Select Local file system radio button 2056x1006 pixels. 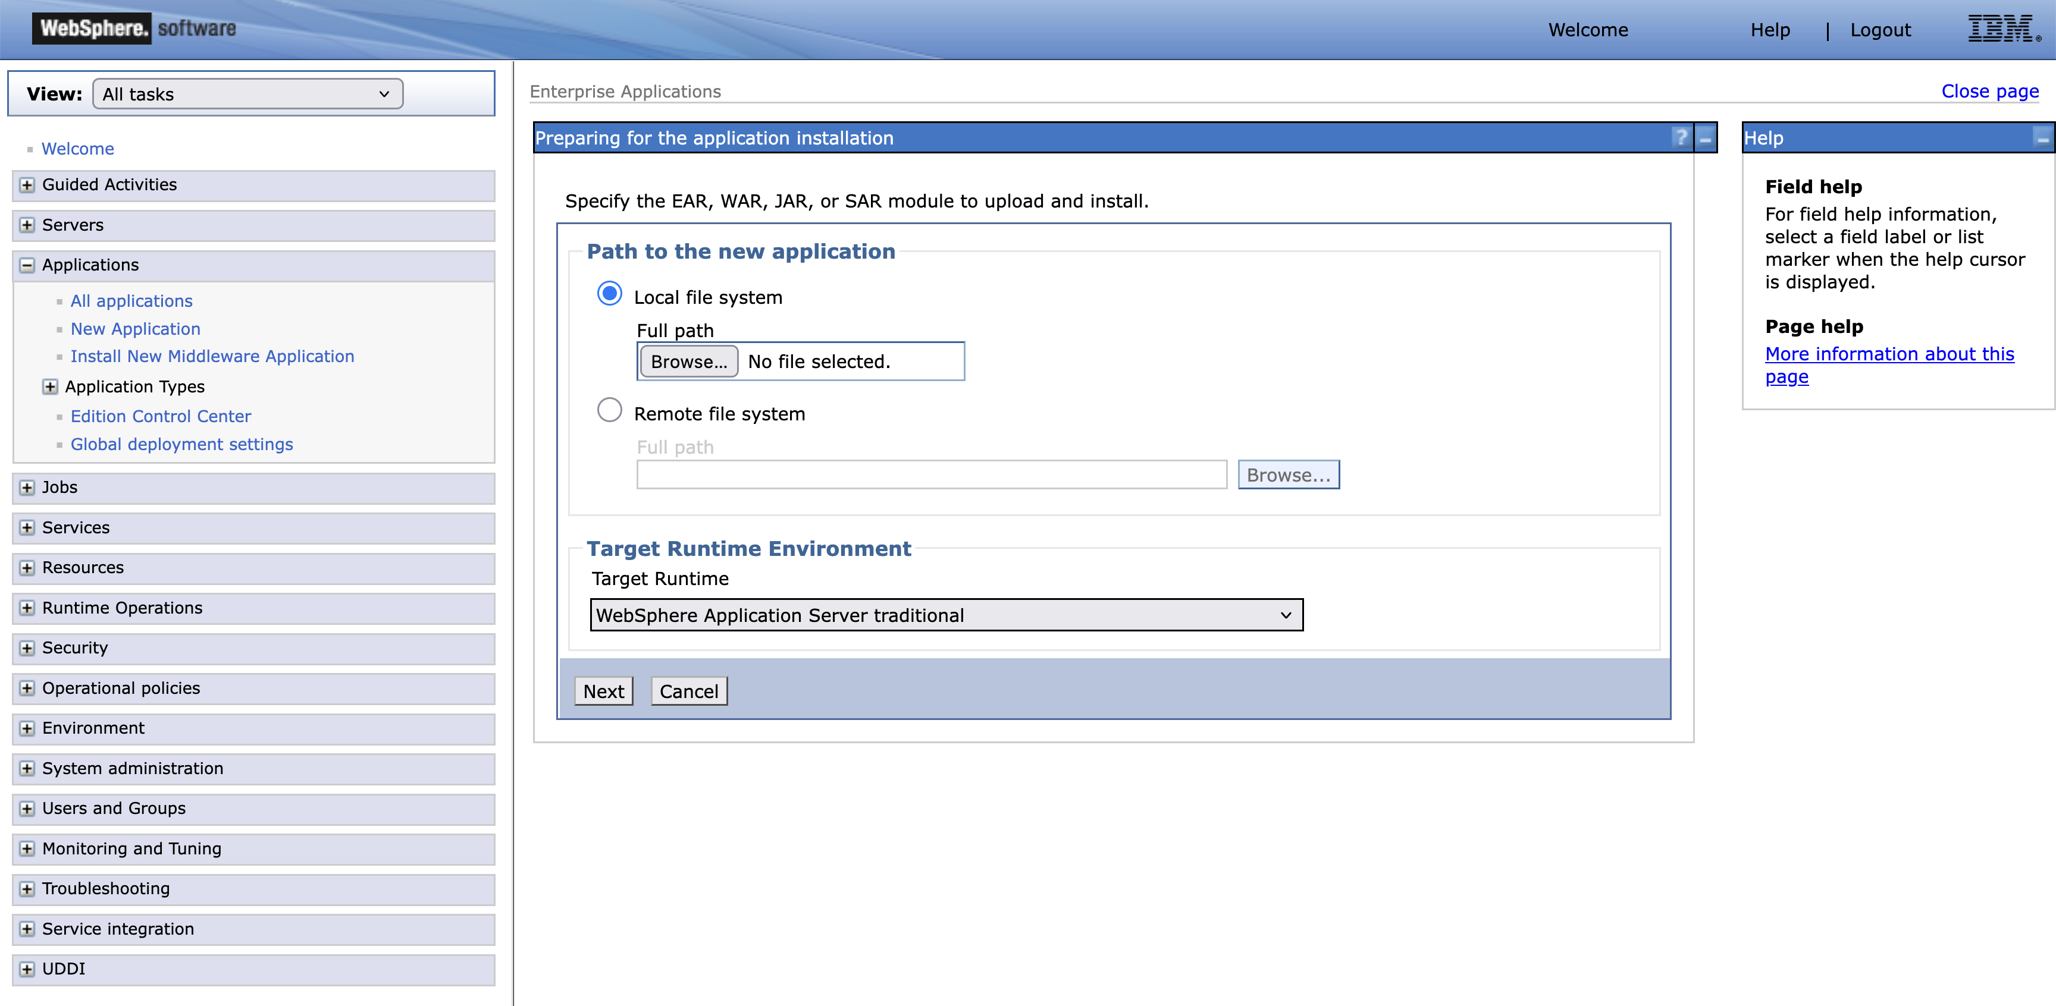(x=609, y=294)
